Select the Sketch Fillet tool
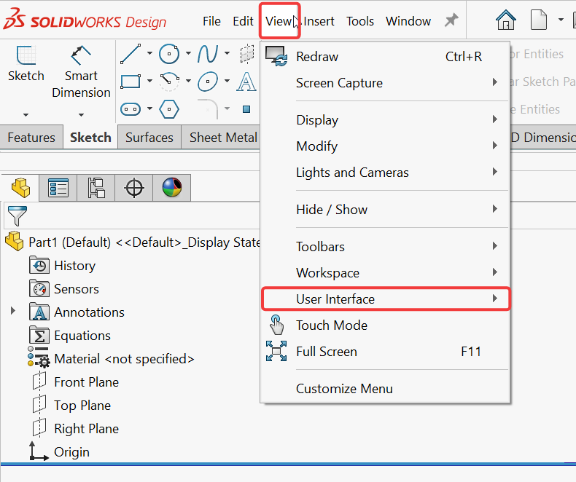Screen dimensions: 576x482 [208, 109]
